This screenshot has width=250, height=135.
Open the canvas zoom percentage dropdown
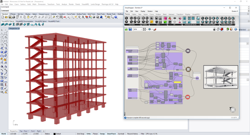coord(141,29)
